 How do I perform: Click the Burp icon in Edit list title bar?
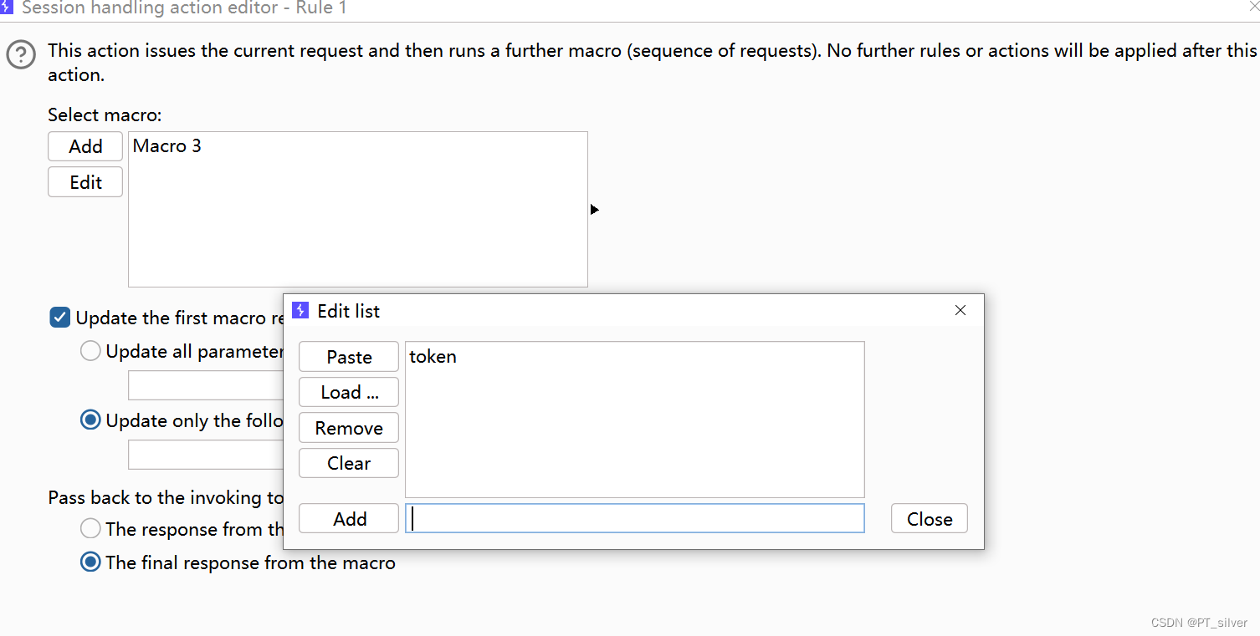(x=300, y=311)
